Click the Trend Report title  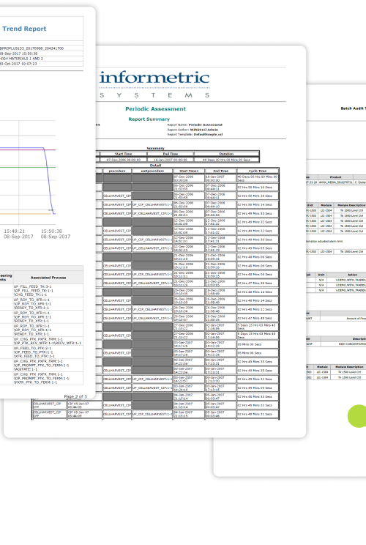[x=24, y=29]
